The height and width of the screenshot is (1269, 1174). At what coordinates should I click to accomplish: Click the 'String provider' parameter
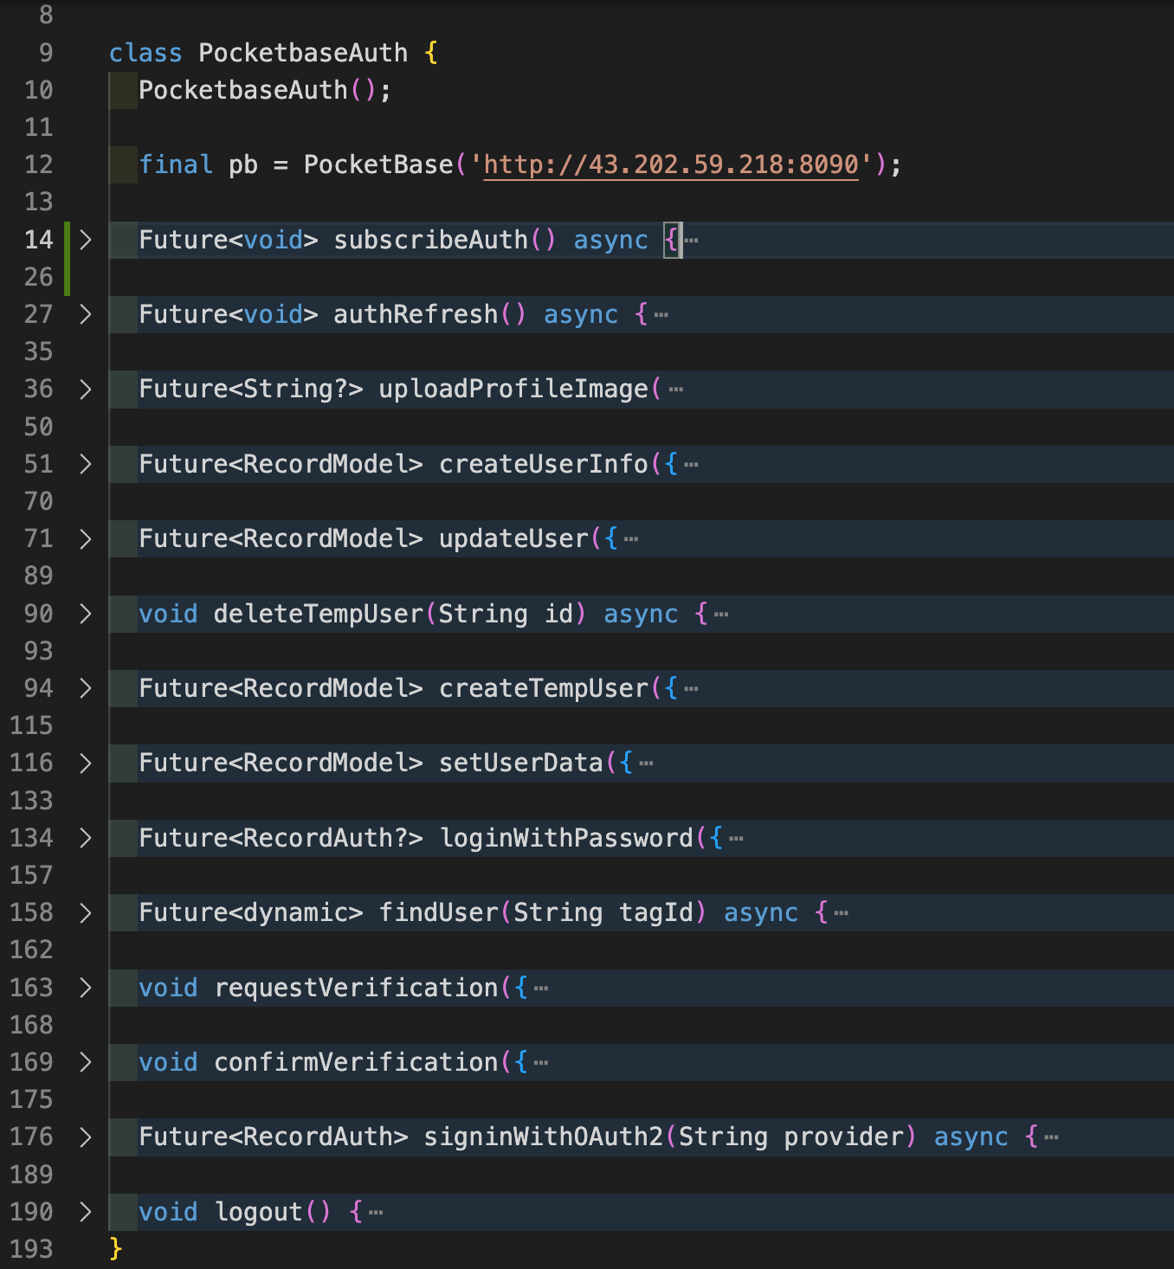pos(790,1137)
